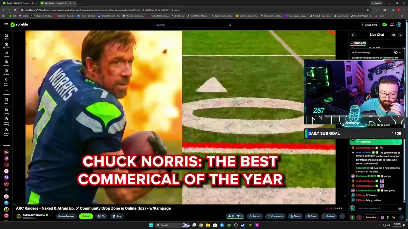The height and width of the screenshot is (229, 408).
Task: Click Rumble Premium button
Action: (x=66, y=216)
